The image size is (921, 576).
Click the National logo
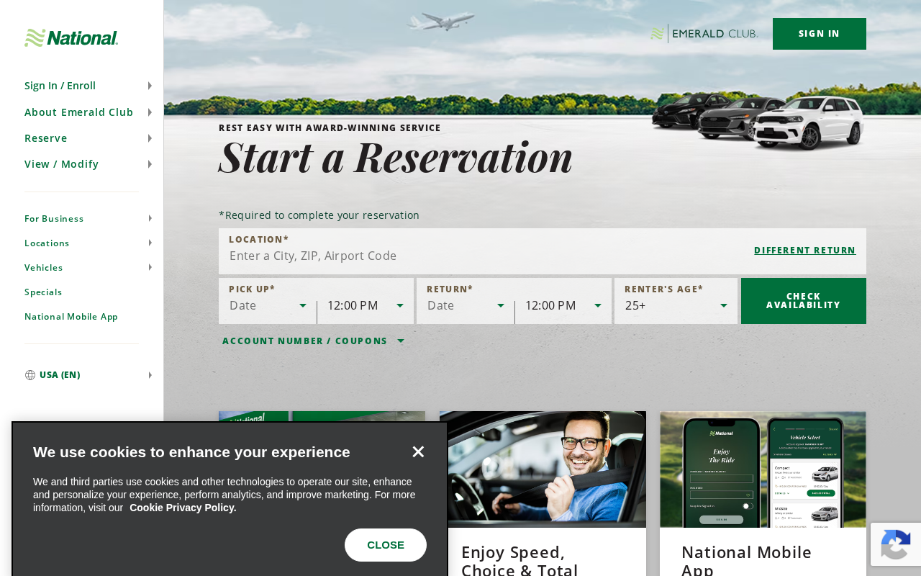click(x=71, y=38)
